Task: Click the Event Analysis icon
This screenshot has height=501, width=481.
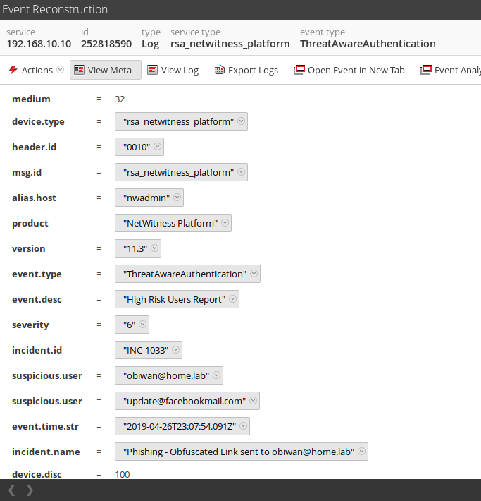Action: pyautogui.click(x=425, y=70)
